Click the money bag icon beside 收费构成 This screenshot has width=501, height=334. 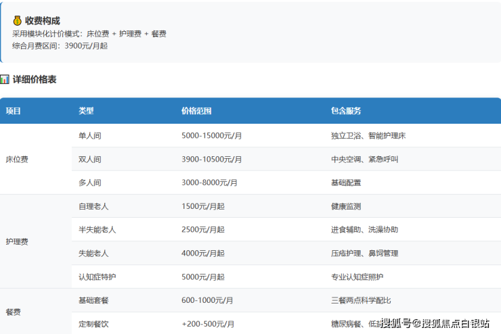coord(18,21)
